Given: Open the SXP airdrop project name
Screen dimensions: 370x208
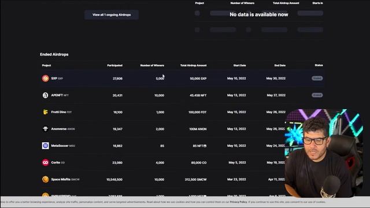Looking at the screenshot, I should coord(54,79).
